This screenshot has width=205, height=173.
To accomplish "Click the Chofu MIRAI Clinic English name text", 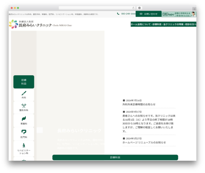I will (62, 25).
